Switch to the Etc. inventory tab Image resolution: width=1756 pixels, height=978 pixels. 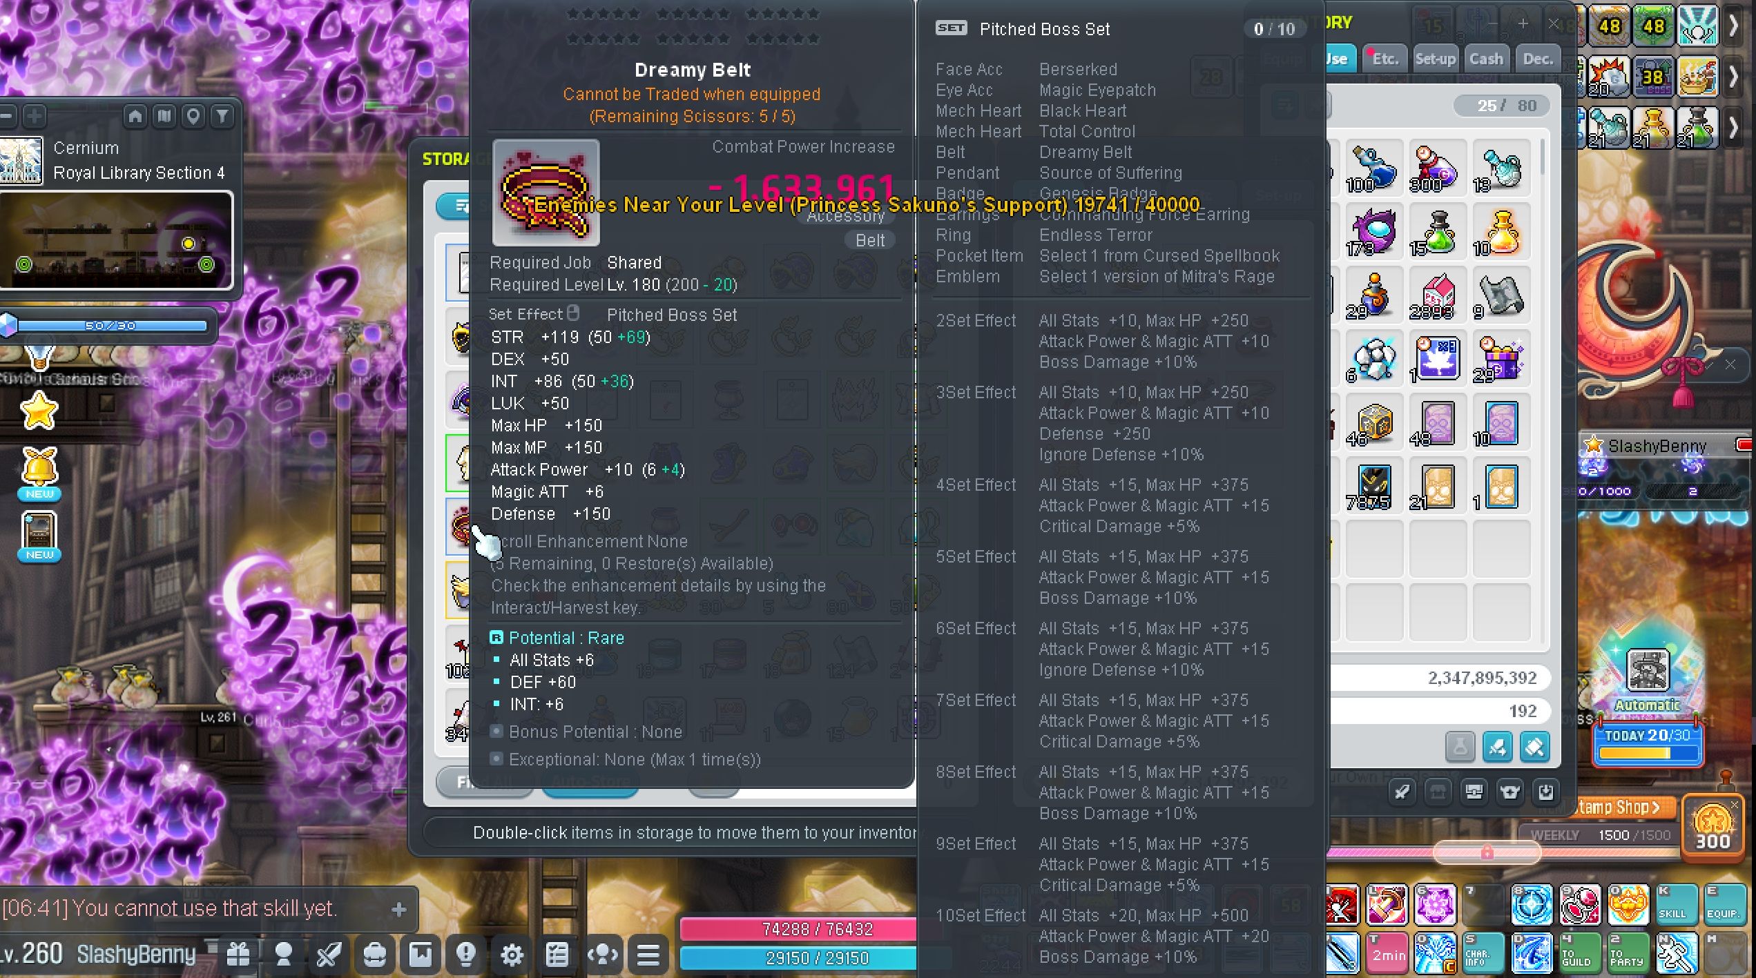(1384, 59)
